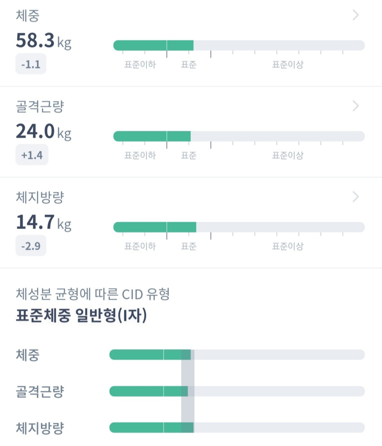Open the 체지방량 detail chevron arrow
The height and width of the screenshot is (446, 382).
pos(355,197)
